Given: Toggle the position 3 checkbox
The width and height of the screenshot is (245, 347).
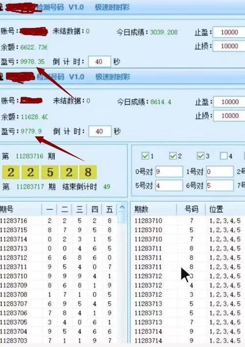Looking at the screenshot, I should click(201, 156).
